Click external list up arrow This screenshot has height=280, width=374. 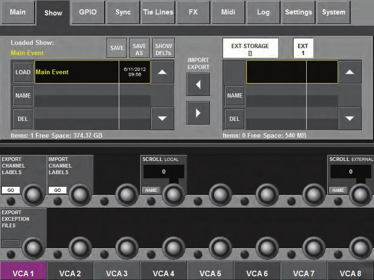[350, 72]
